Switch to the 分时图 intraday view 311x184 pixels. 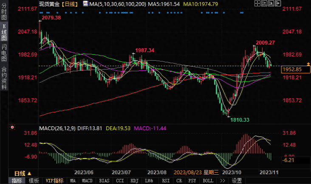pyautogui.click(x=4, y=13)
